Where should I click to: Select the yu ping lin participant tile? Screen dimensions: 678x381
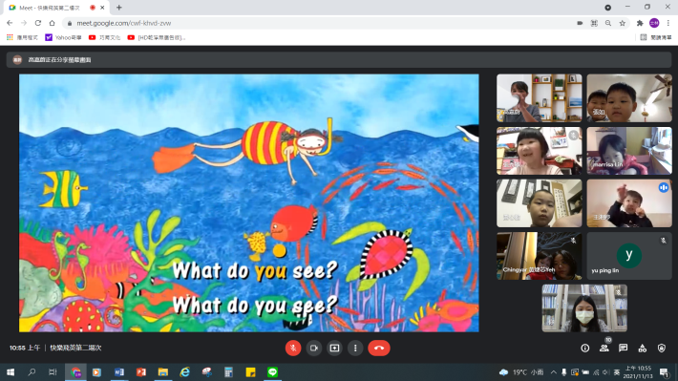(629, 256)
